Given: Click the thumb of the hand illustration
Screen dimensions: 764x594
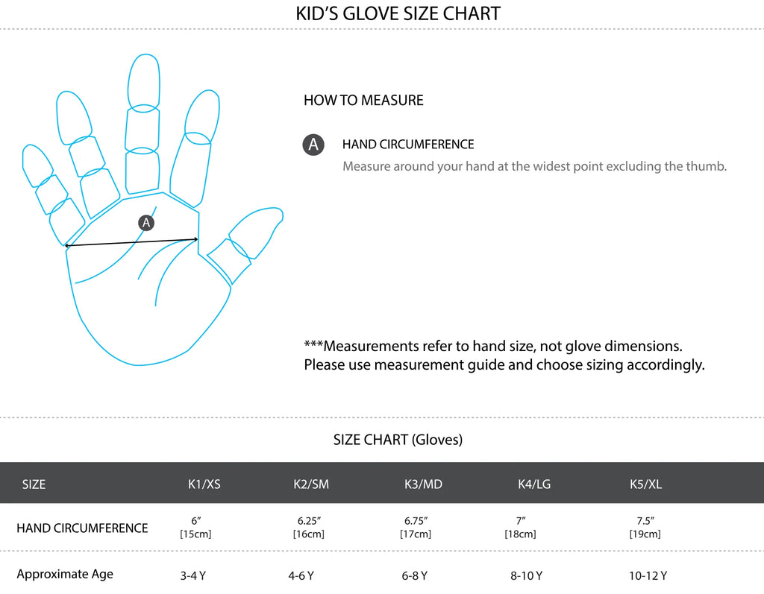Looking at the screenshot, I should coord(250,235).
